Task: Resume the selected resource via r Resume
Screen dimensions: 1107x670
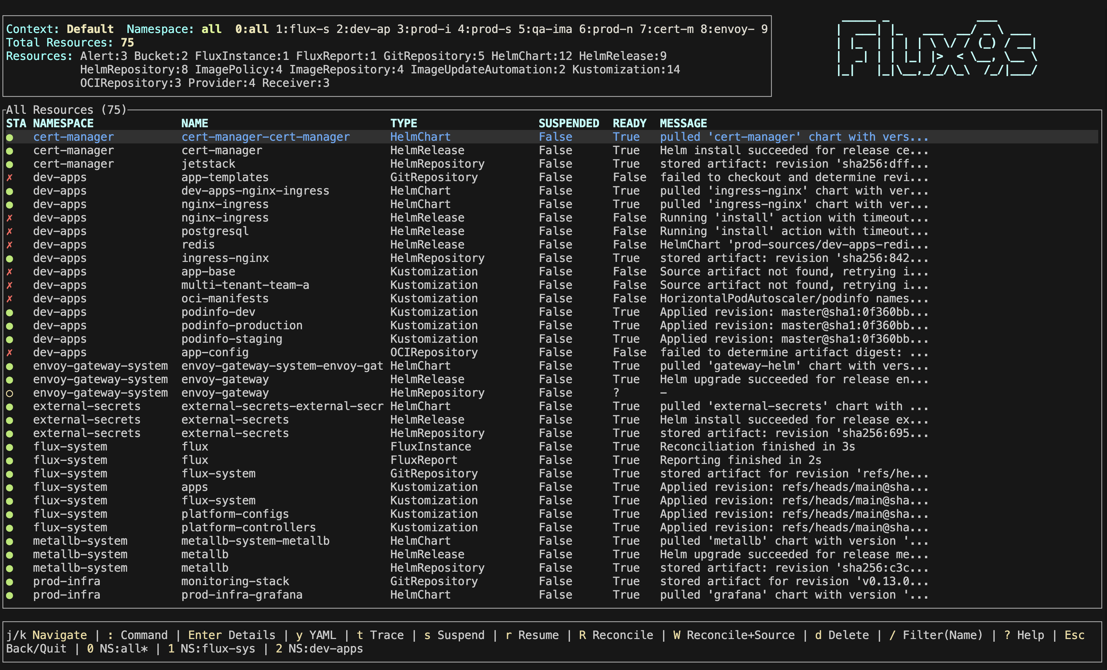Action: click(532, 635)
